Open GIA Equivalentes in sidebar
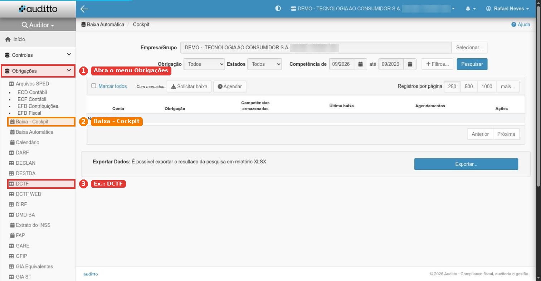This screenshot has height=281, width=541. click(x=31, y=267)
